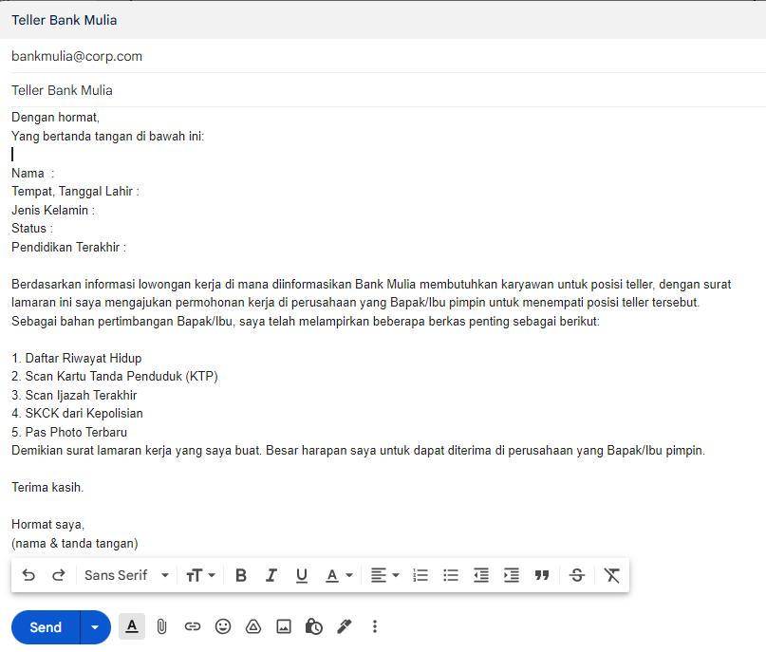Toggle italic formatting

271,575
